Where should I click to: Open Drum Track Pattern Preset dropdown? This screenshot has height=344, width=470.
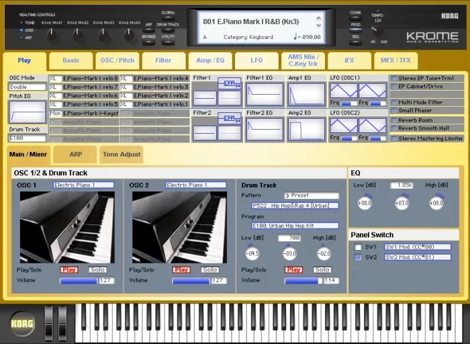[x=312, y=196]
